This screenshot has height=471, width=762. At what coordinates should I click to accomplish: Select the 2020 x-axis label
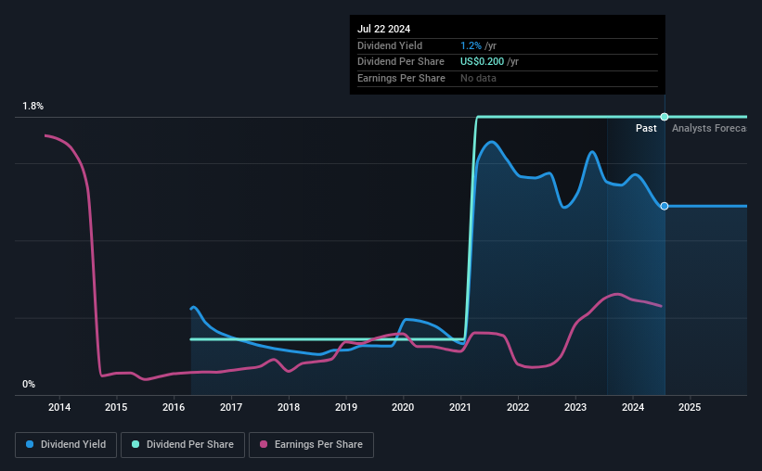click(x=403, y=407)
